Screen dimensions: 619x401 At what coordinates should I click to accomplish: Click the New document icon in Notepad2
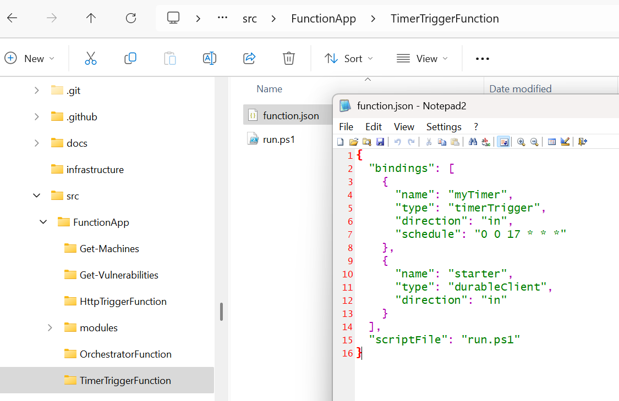[x=340, y=142]
